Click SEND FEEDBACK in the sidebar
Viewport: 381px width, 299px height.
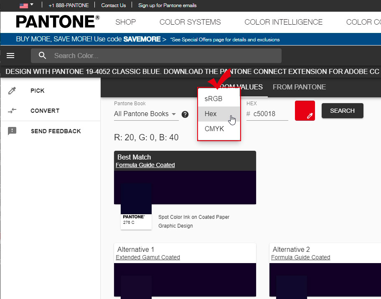(56, 131)
